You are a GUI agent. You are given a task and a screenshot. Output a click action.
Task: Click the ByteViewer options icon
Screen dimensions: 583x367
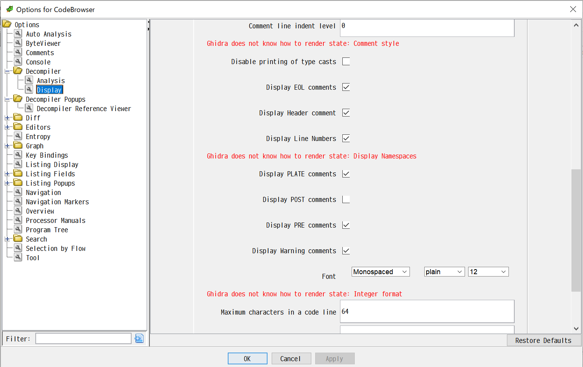pos(18,43)
